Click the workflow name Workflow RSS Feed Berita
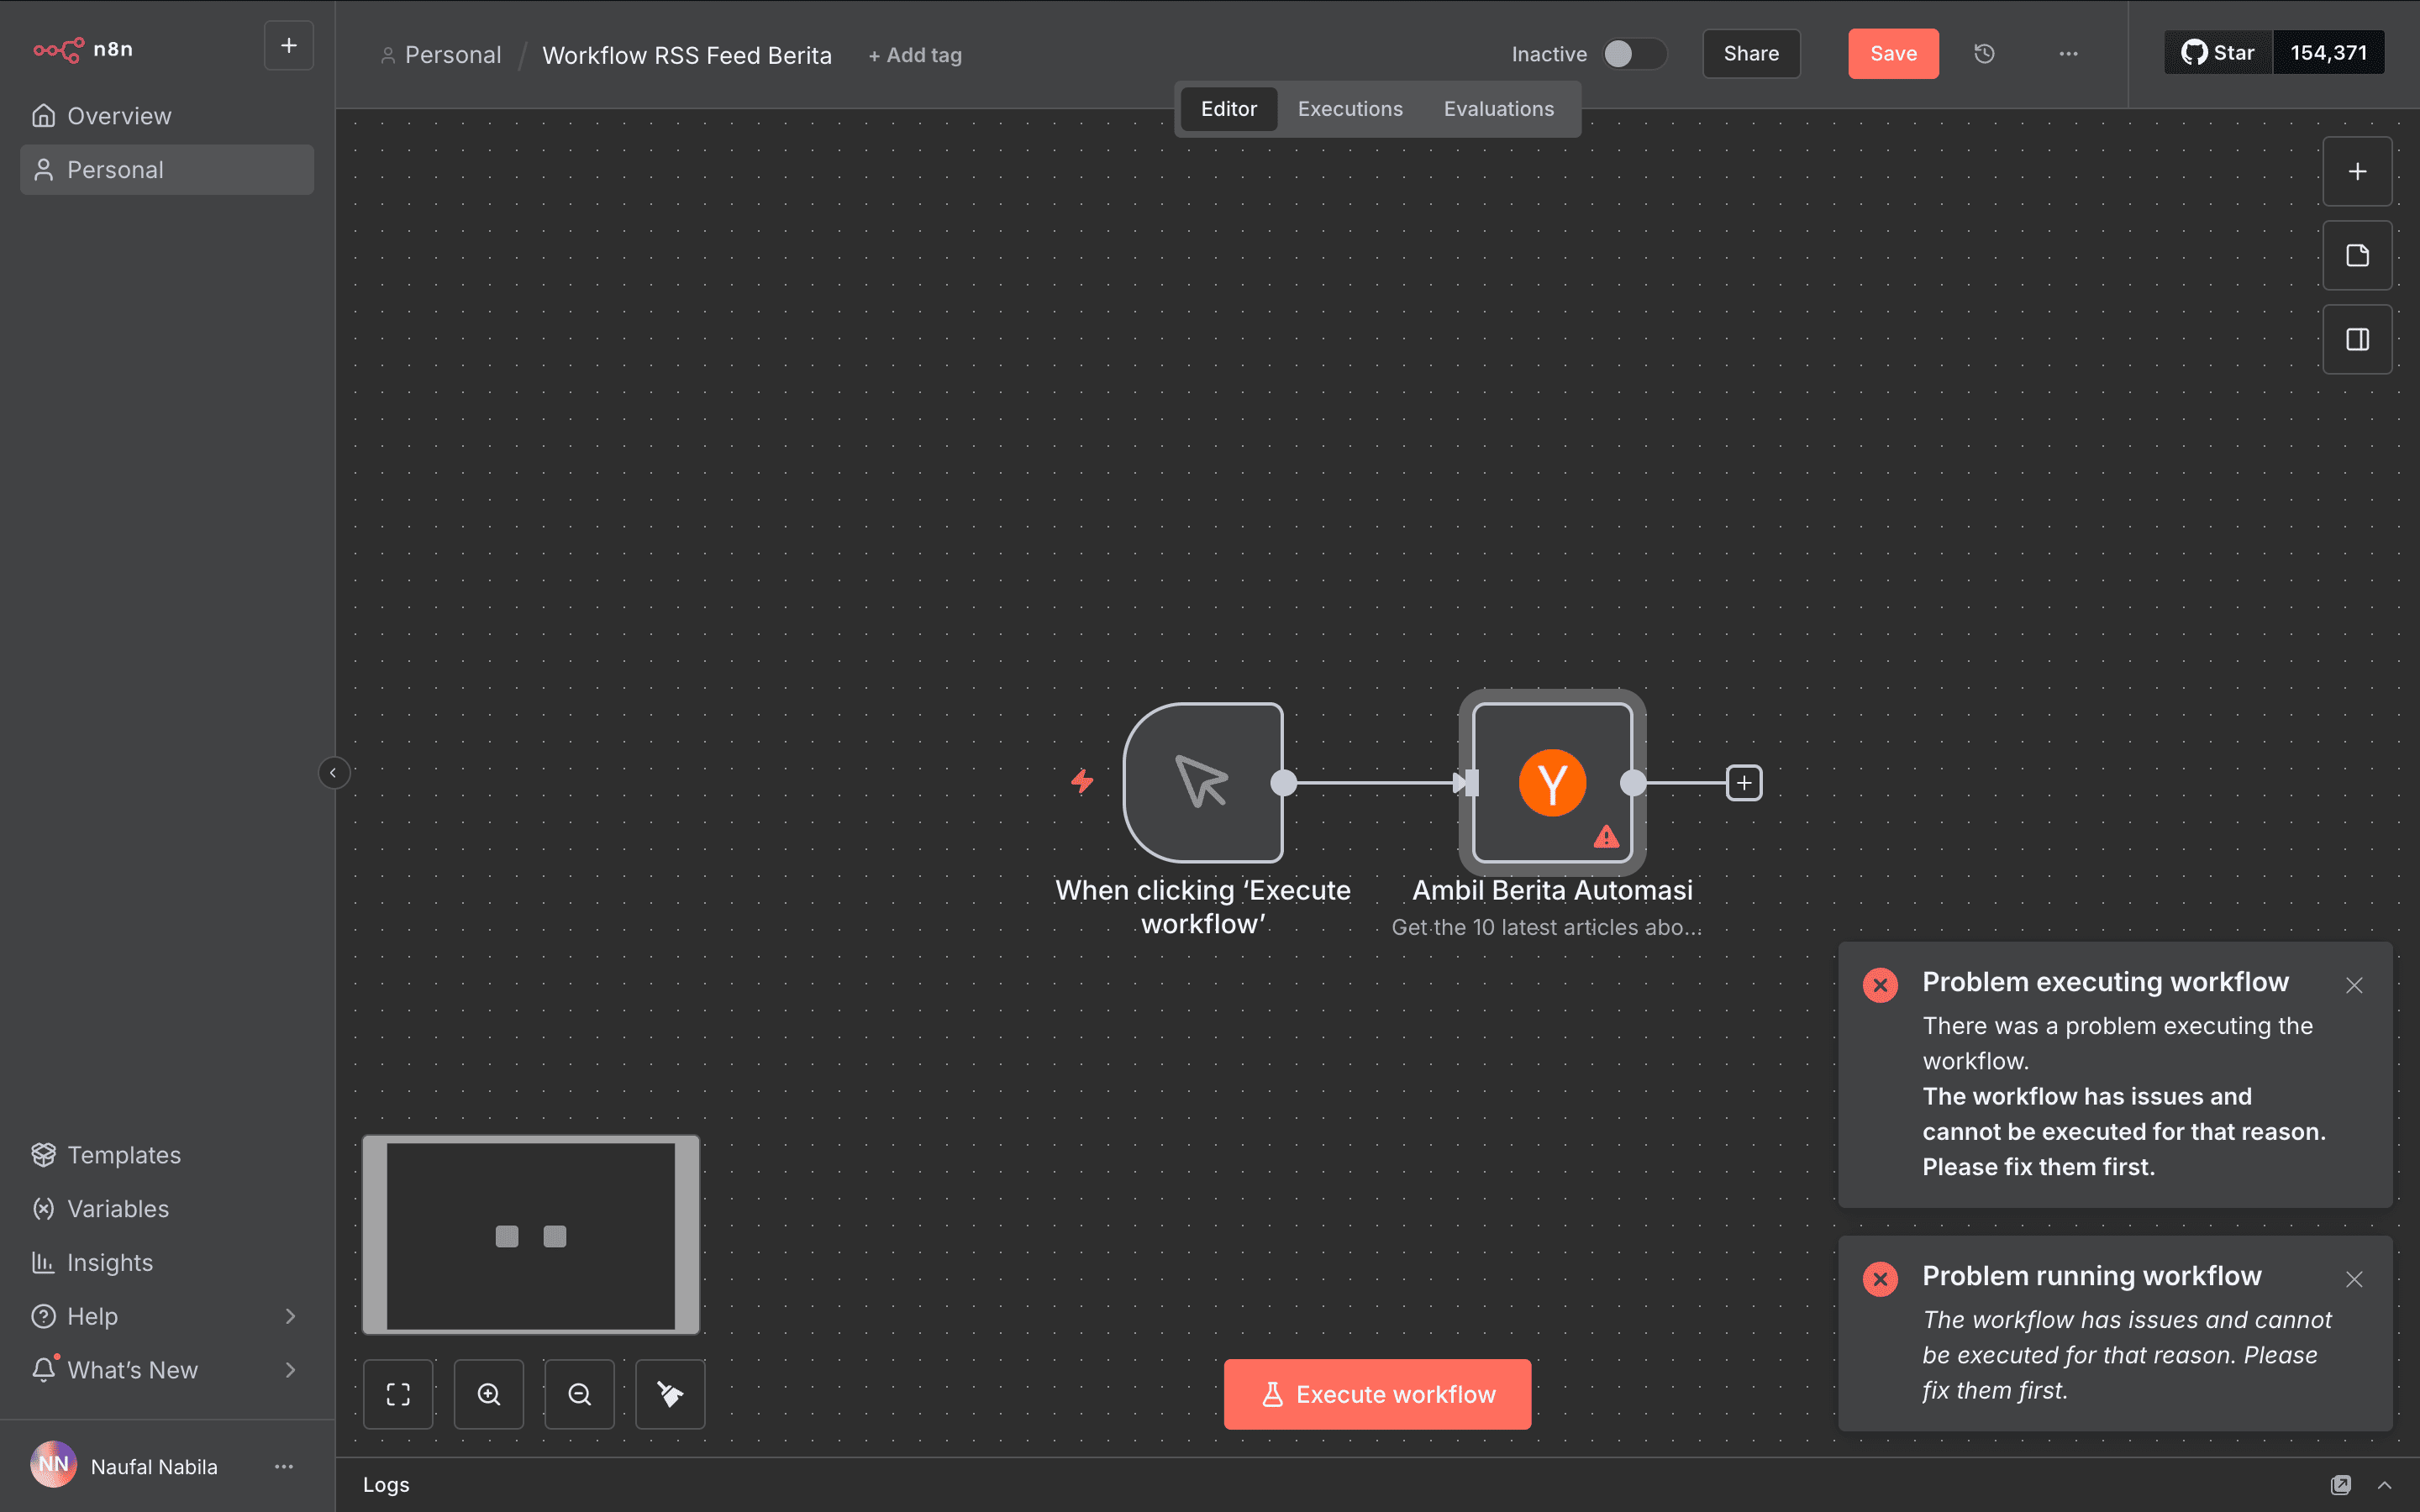2420x1512 pixels. pyautogui.click(x=687, y=56)
